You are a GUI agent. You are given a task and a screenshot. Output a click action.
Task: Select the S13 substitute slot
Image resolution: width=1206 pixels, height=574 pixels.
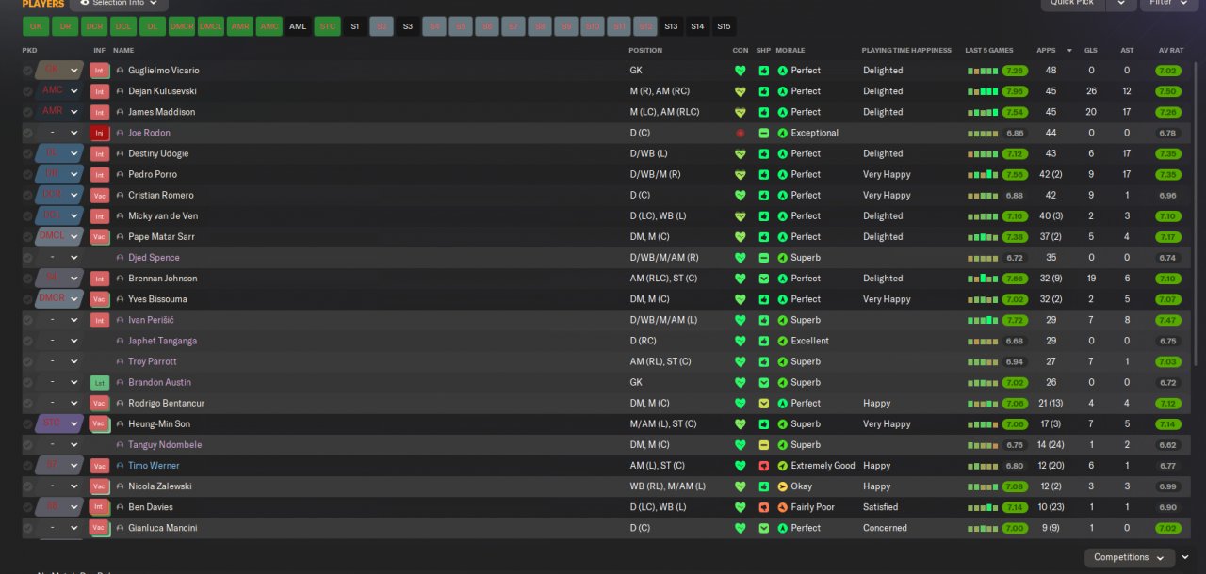tap(671, 26)
